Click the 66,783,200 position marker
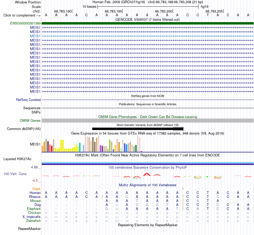 pos(164,11)
